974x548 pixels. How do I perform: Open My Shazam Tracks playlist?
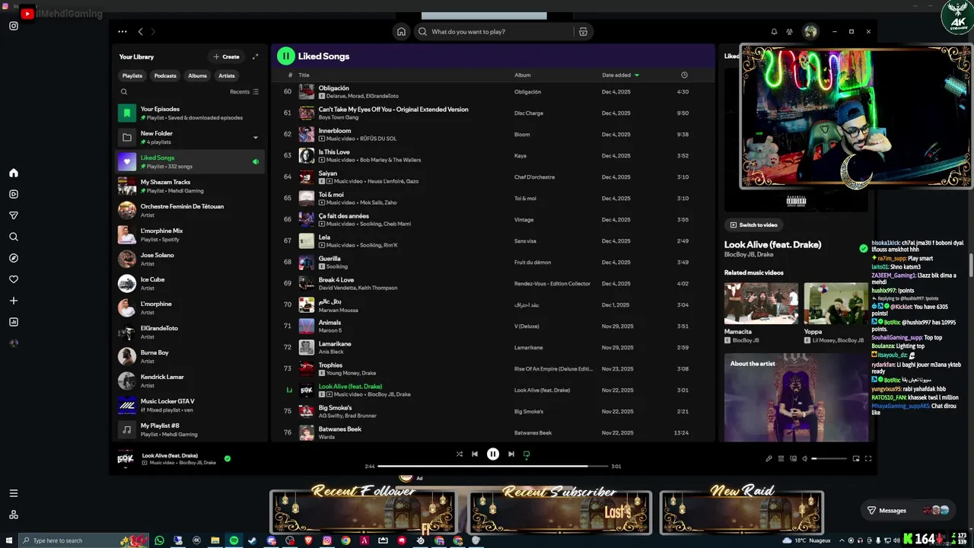coord(190,186)
